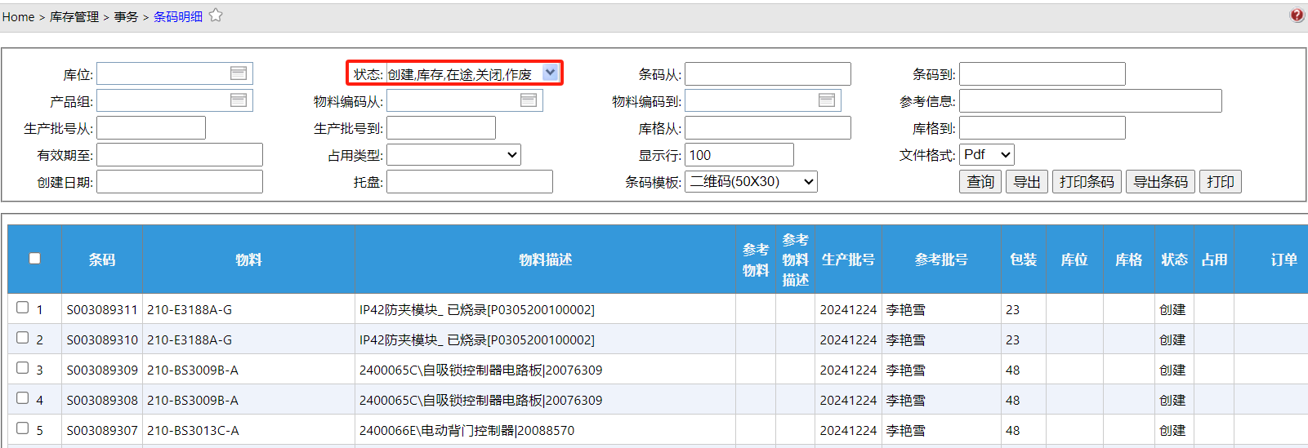This screenshot has height=448, width=1308.
Task: Go to 库存管理 in the breadcrumb
Action: (74, 16)
